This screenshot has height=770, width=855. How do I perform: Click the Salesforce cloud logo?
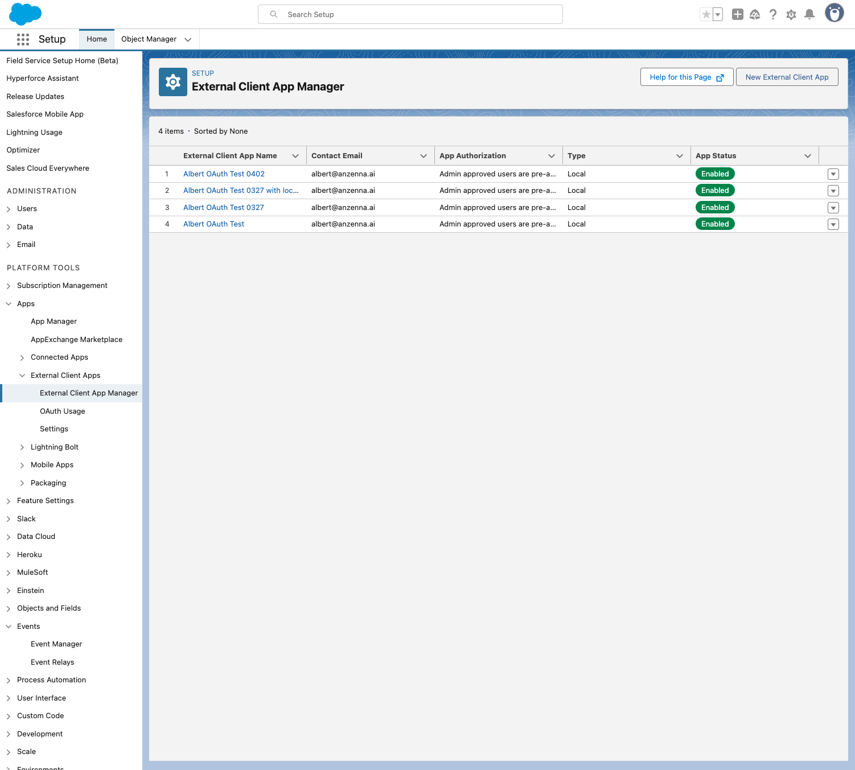coord(25,14)
